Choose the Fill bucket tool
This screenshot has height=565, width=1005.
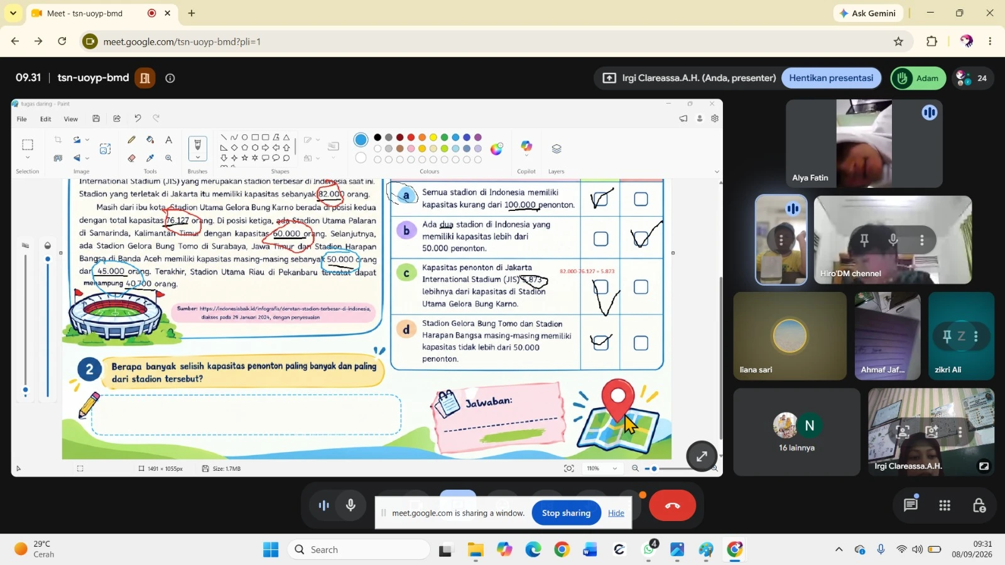150,139
